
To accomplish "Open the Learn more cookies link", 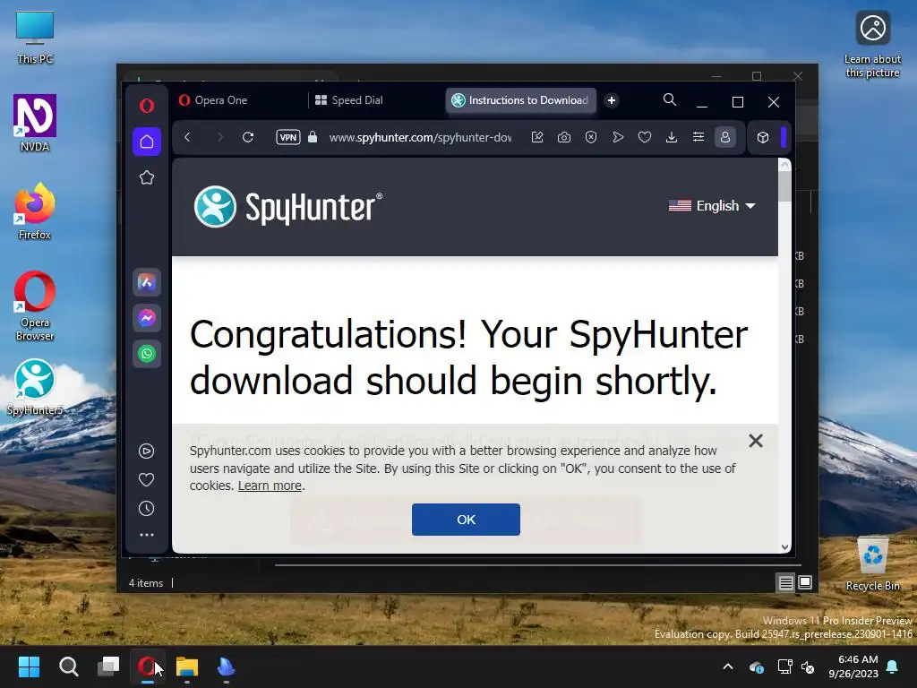I will coord(270,486).
